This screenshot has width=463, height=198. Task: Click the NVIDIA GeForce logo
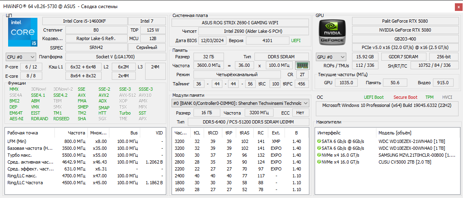coord(332,32)
